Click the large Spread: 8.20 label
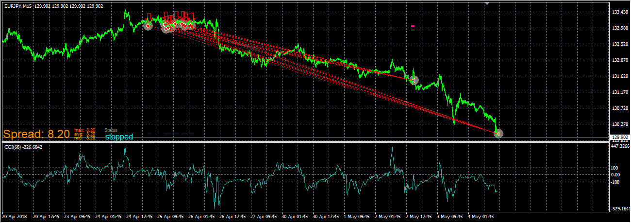The image size is (631, 223). (37, 134)
